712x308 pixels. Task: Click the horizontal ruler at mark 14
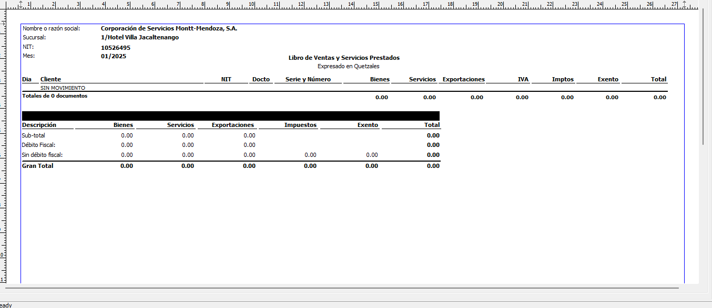click(351, 4)
